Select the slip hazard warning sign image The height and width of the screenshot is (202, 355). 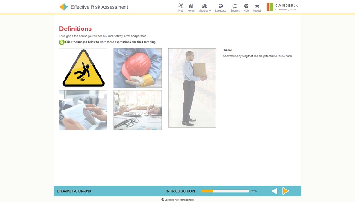83,68
